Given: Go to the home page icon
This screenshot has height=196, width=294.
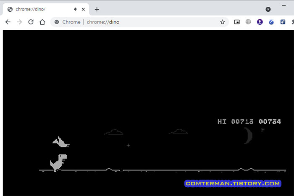Looking at the screenshot, I should pos(42,22).
